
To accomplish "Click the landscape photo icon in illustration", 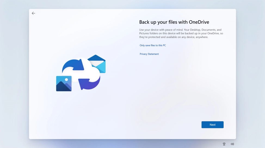I will 64,84.
